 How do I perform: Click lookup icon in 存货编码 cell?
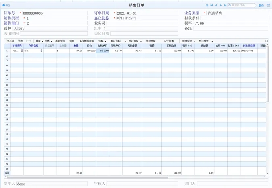coord(21,51)
